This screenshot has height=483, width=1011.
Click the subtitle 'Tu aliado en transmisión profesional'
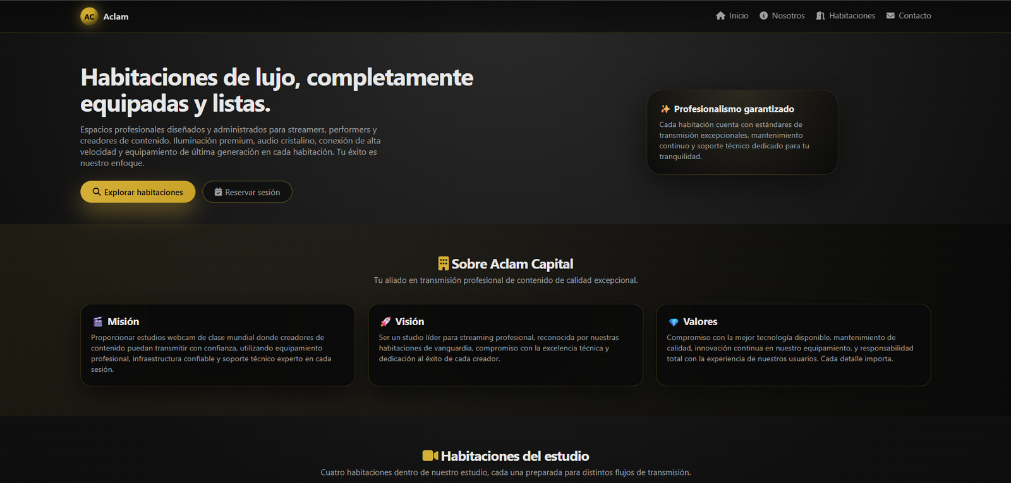click(x=505, y=280)
